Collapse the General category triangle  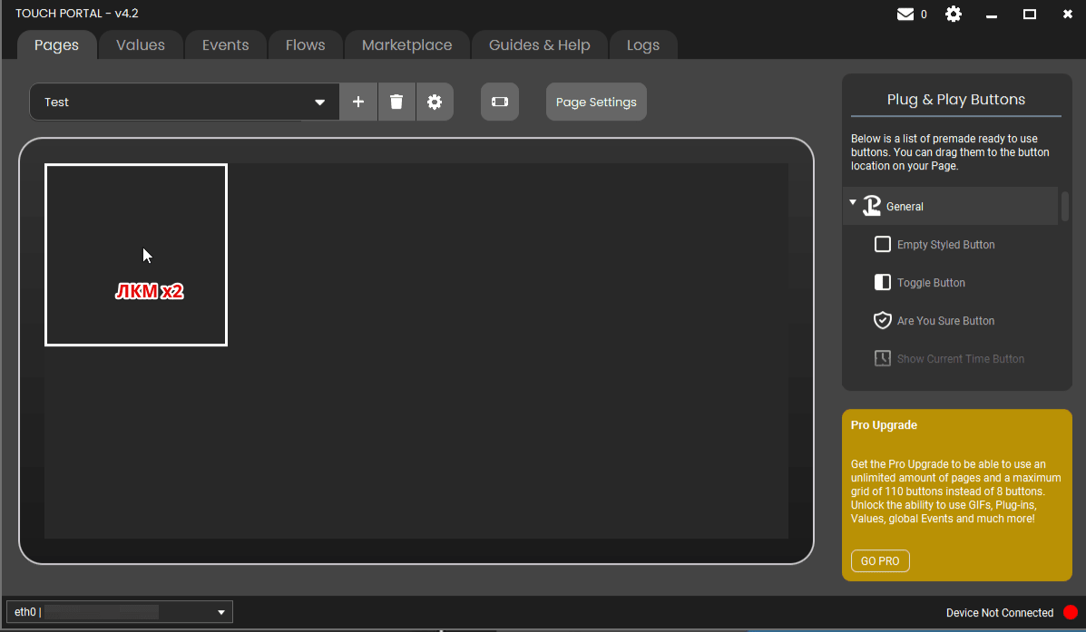point(853,203)
